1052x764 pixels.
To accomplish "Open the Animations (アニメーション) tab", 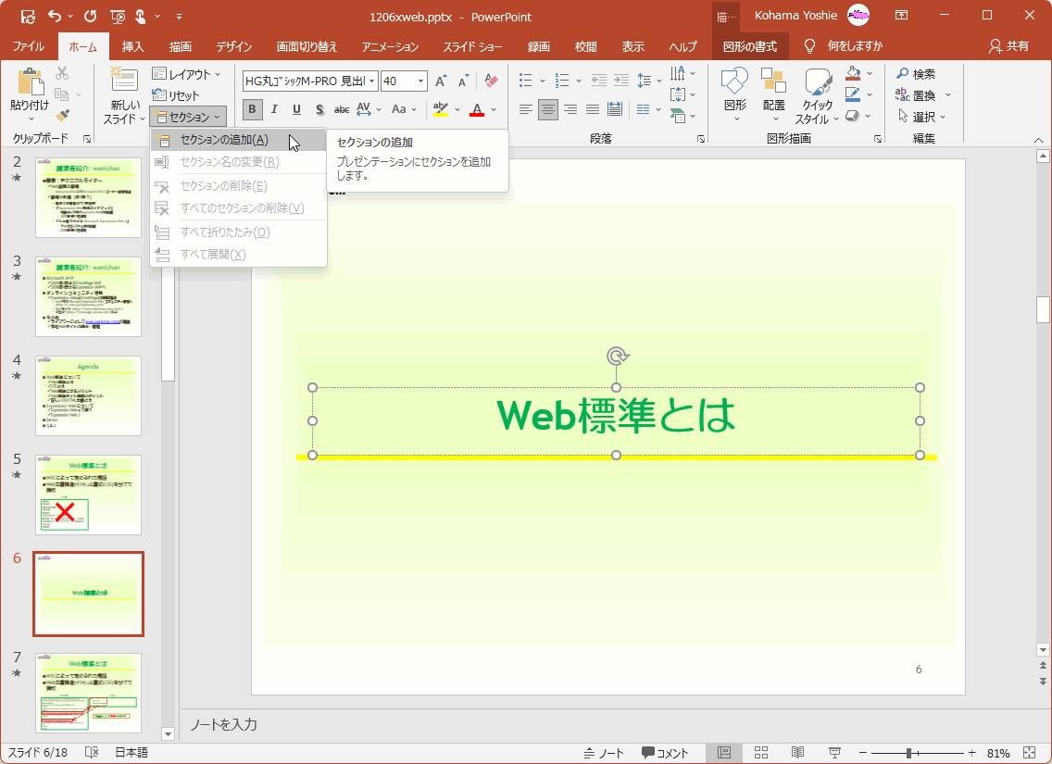I will click(390, 46).
